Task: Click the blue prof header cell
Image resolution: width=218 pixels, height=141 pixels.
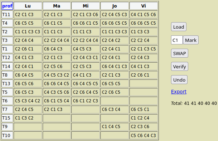Action: click(x=7, y=6)
